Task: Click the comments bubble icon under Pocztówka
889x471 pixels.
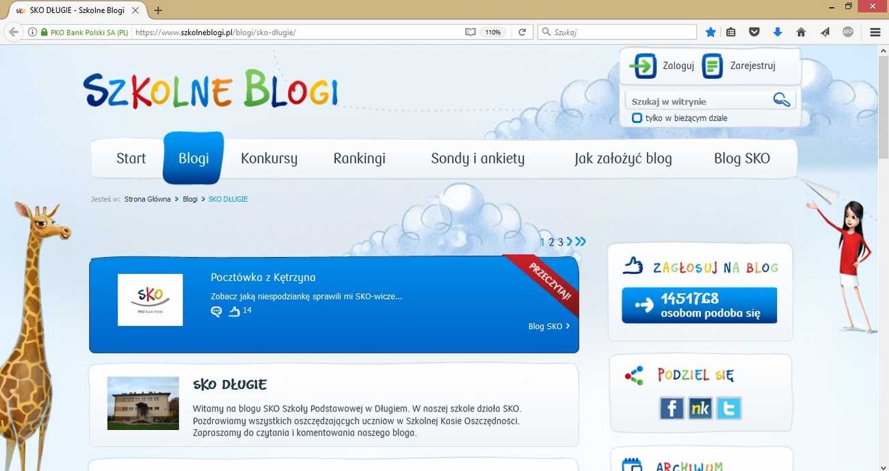Action: coord(217,312)
